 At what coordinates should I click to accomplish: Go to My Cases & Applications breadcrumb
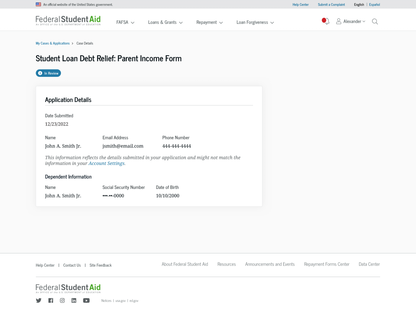pyautogui.click(x=52, y=43)
